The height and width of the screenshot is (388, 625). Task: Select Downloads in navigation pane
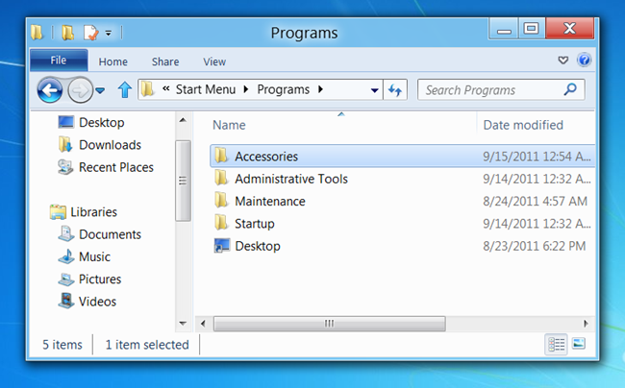[110, 145]
